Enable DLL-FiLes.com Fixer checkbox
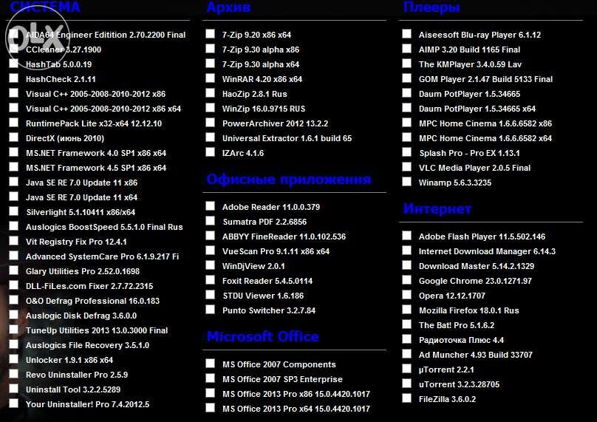 point(14,285)
